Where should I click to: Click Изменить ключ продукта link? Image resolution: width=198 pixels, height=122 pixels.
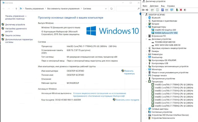pos(127,100)
